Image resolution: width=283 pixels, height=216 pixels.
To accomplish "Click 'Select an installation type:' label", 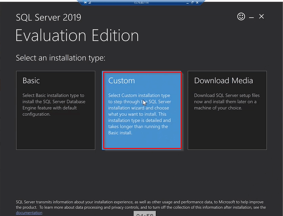I will pos(61,58).
